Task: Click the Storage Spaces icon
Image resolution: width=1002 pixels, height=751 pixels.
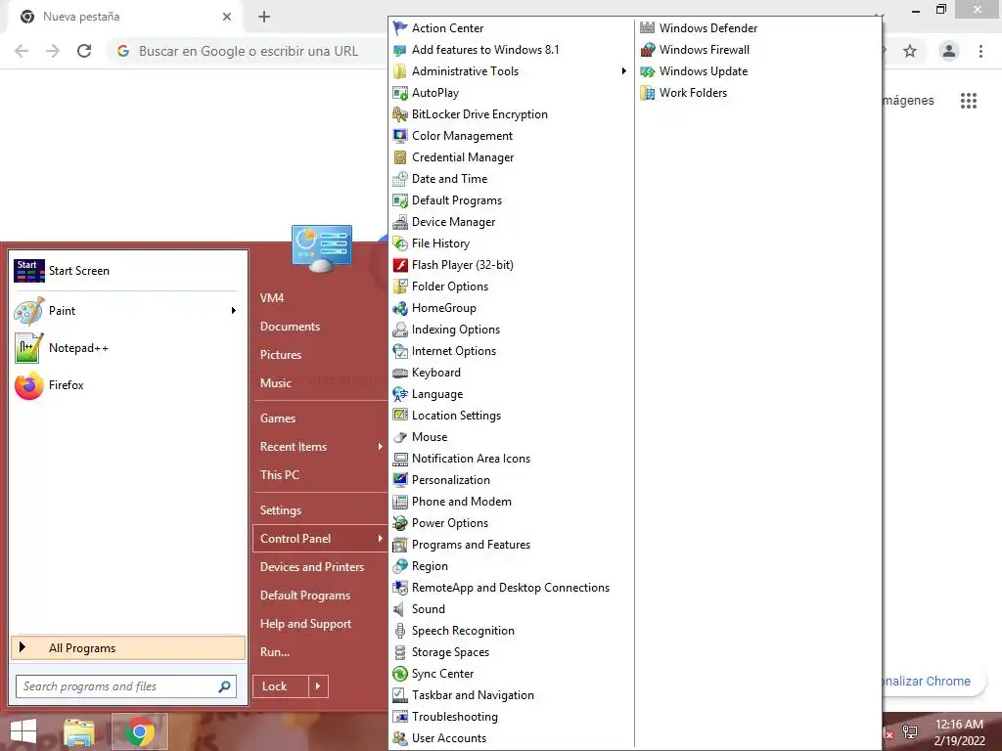Action: click(400, 652)
